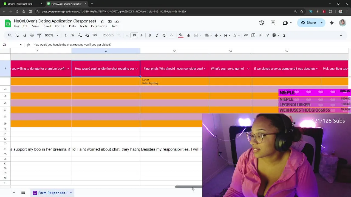This screenshot has width=351, height=197.
Task: Open the functions menu
Action: pyautogui.click(x=284, y=35)
